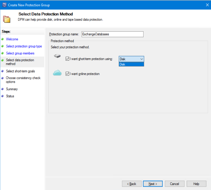Go to the Welcome step

[x=12, y=39]
